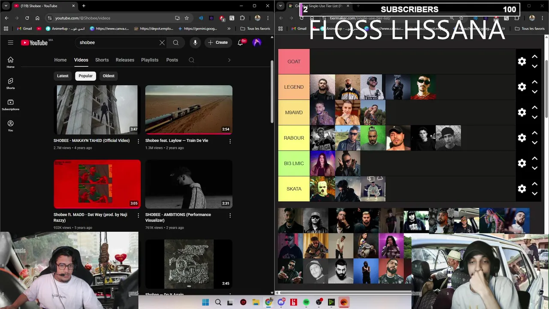Switch to the Releases tab
This screenshot has width=549, height=309.
click(x=125, y=60)
